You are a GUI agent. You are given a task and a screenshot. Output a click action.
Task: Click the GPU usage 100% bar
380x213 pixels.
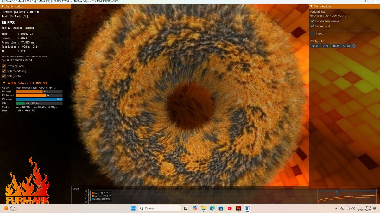click(39, 99)
